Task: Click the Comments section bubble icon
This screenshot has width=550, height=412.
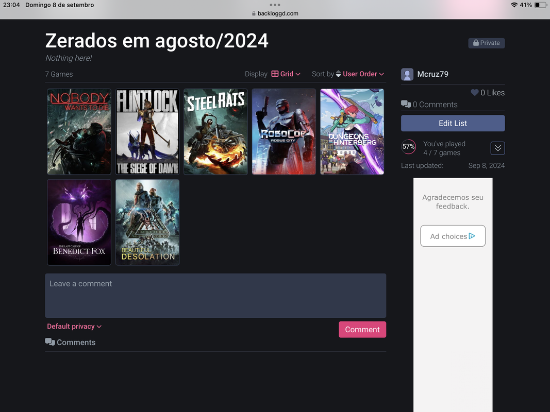Action: (50, 342)
